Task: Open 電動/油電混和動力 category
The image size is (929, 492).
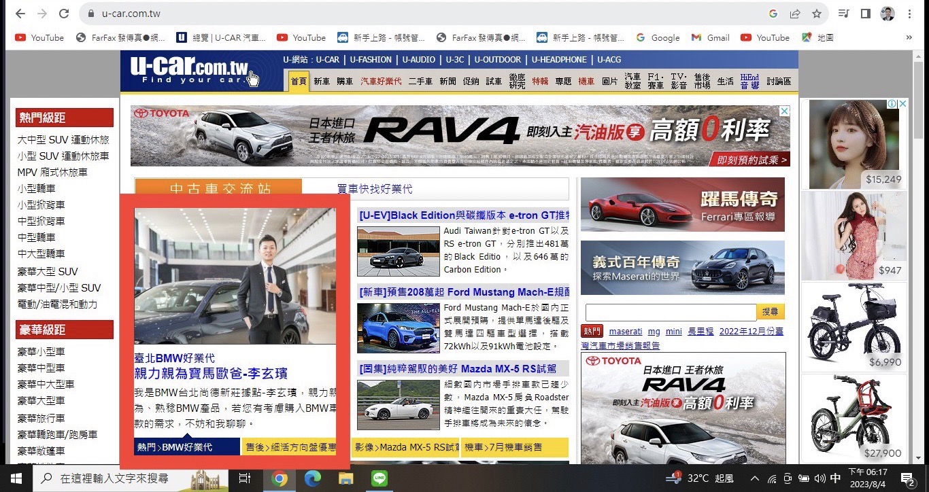Action: 57,304
